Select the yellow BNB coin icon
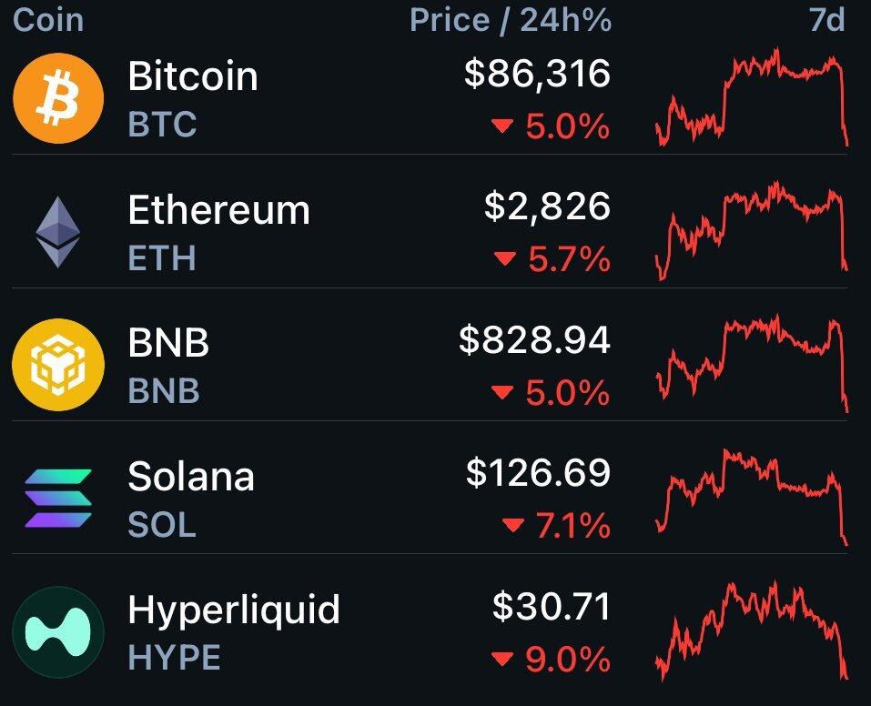 click(x=58, y=365)
